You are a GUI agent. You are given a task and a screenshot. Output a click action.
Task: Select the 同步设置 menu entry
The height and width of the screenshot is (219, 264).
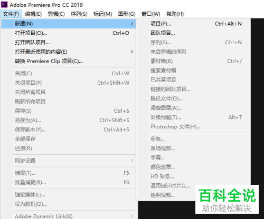pos(69,161)
